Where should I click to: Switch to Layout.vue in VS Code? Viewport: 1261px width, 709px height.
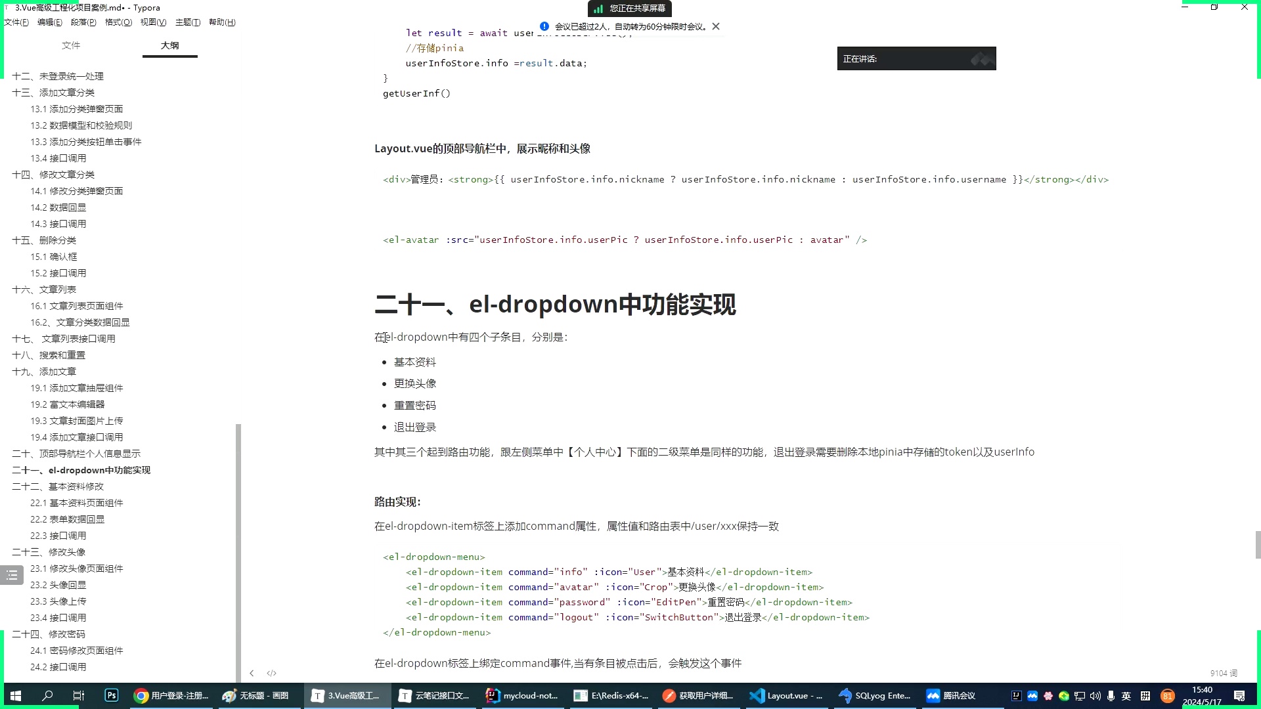point(785,695)
